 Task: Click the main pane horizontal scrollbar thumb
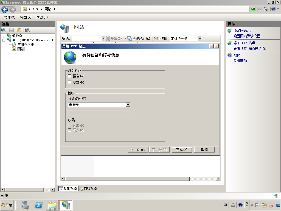point(127,179)
